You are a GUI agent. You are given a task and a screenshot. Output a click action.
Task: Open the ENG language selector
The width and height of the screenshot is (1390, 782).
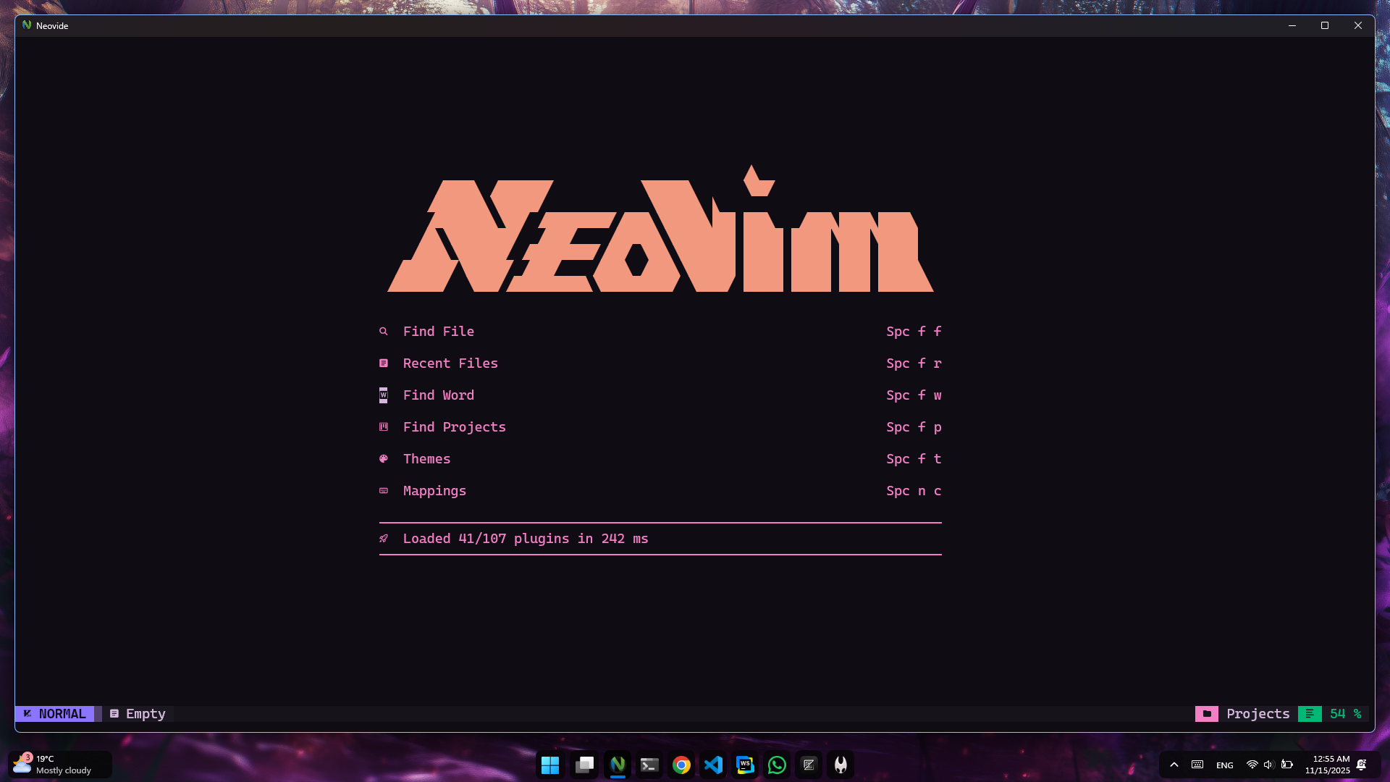[1223, 764]
